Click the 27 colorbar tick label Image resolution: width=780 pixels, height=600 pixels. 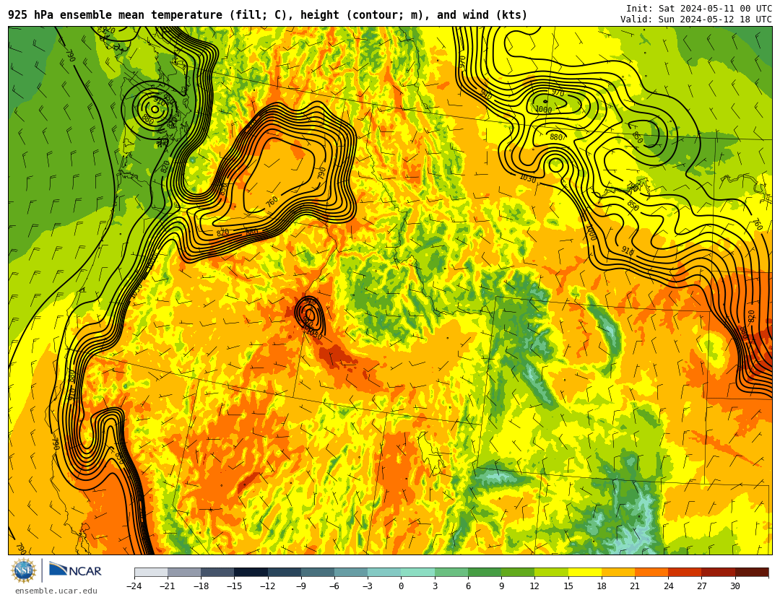tap(701, 586)
